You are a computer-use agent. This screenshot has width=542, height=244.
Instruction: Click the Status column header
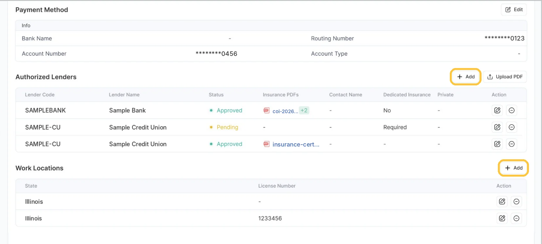[216, 95]
